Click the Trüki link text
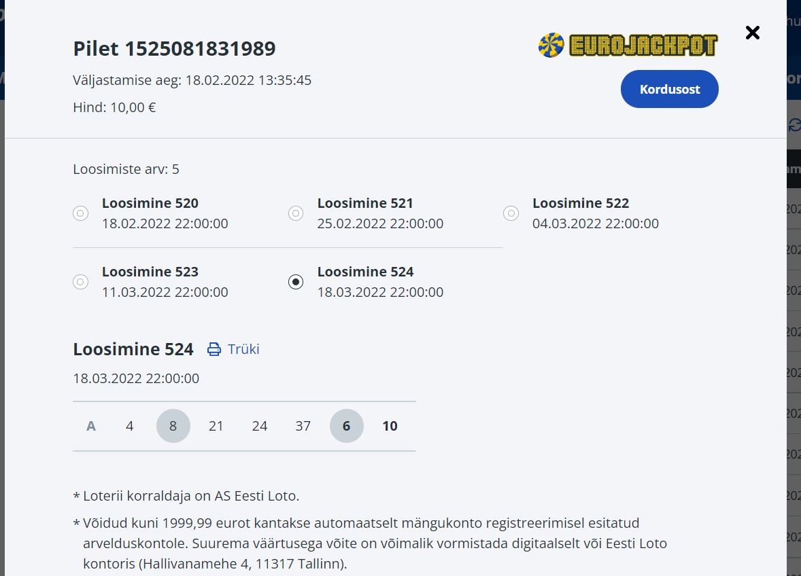The height and width of the screenshot is (576, 801). [x=243, y=349]
